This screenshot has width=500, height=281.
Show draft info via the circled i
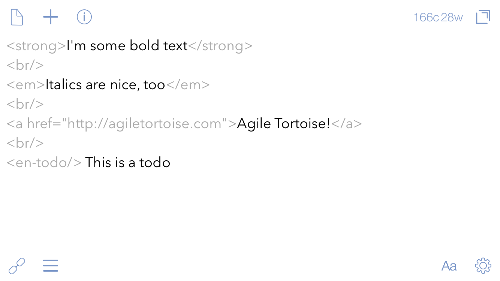click(x=84, y=17)
